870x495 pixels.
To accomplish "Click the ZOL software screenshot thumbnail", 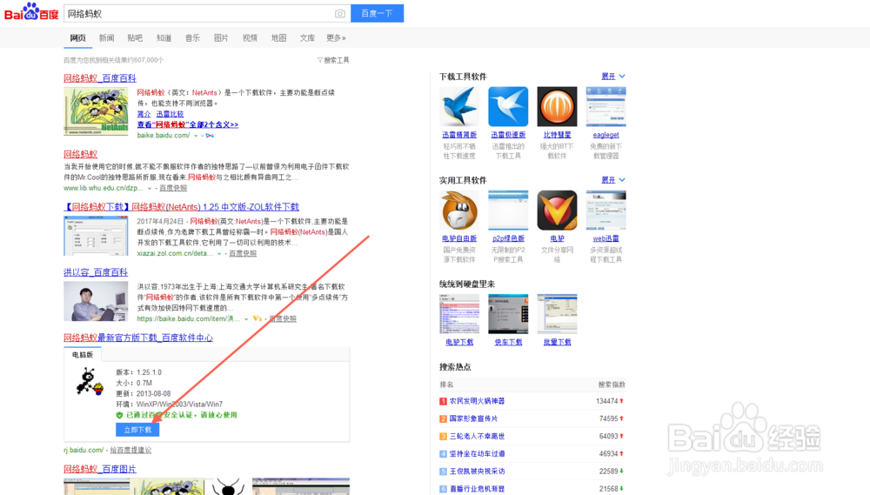I will point(96,236).
